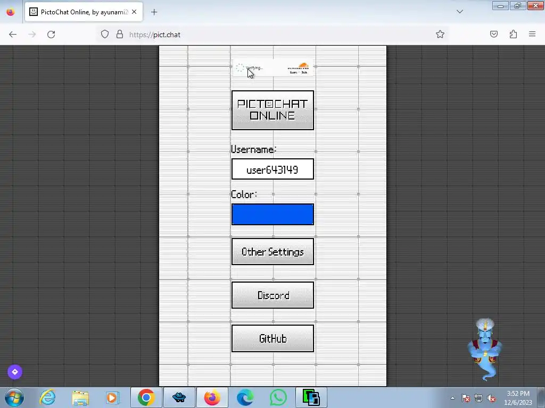Bookmark this page with the star

[x=440, y=34]
